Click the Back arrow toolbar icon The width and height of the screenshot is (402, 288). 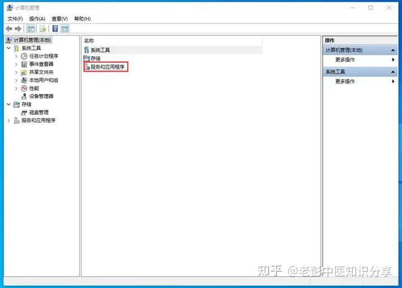(9, 29)
